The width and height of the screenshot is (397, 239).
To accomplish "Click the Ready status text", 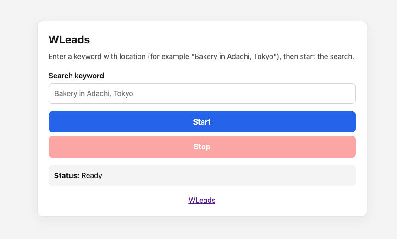I will 92,175.
